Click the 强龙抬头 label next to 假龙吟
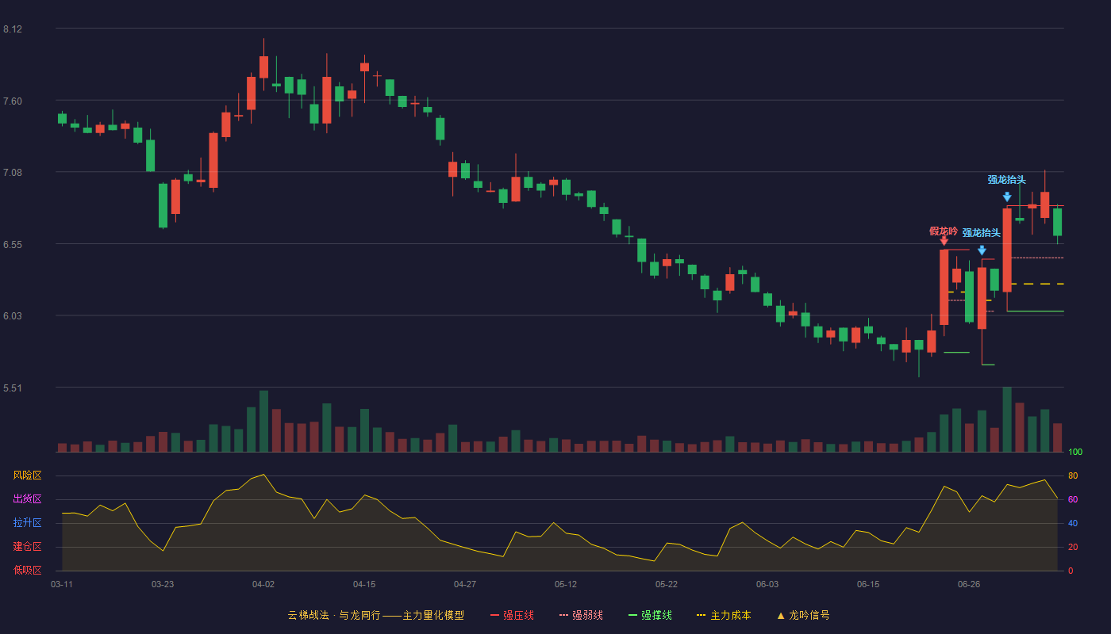The height and width of the screenshot is (634, 1111). pos(982,233)
